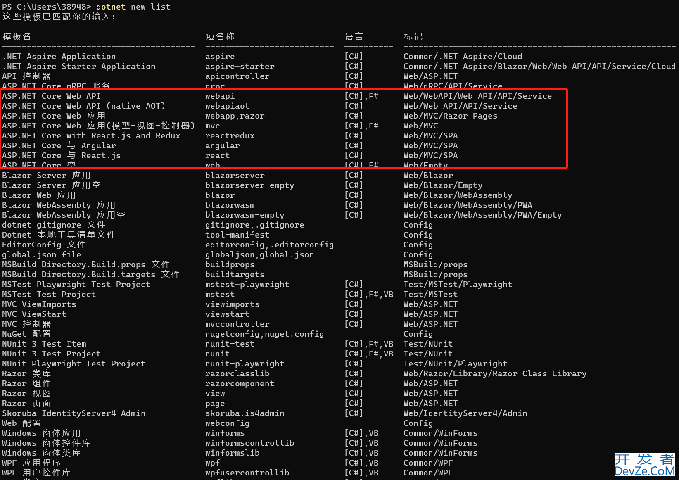Click 'WPF 应用程序' template name
The height and width of the screenshot is (480, 679).
32,463
